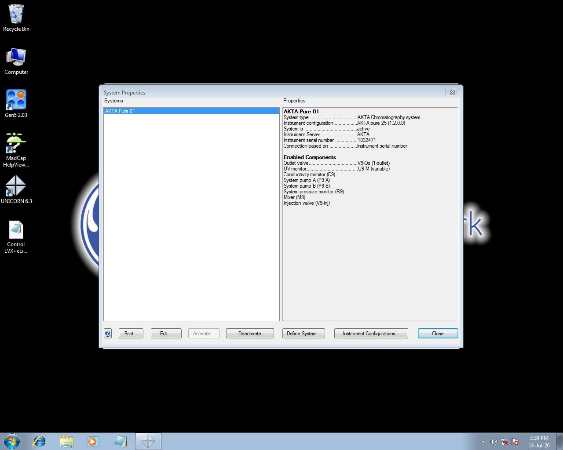This screenshot has height=450, width=563.
Task: Click the Print... button
Action: [131, 334]
